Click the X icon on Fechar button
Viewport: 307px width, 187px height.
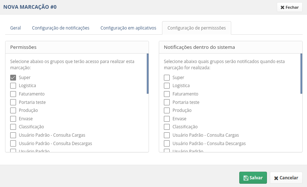click(282, 7)
